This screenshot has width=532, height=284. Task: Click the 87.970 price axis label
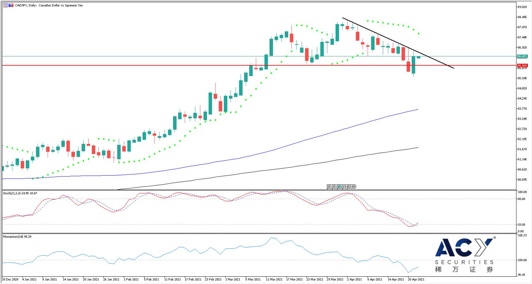522,27
